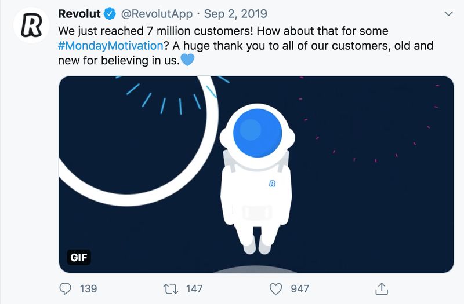The width and height of the screenshot is (464, 304).
Task: Click the 147 retweets count
Action: click(194, 288)
